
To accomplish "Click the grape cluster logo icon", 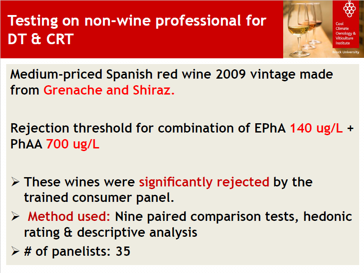I will tap(349, 9).
